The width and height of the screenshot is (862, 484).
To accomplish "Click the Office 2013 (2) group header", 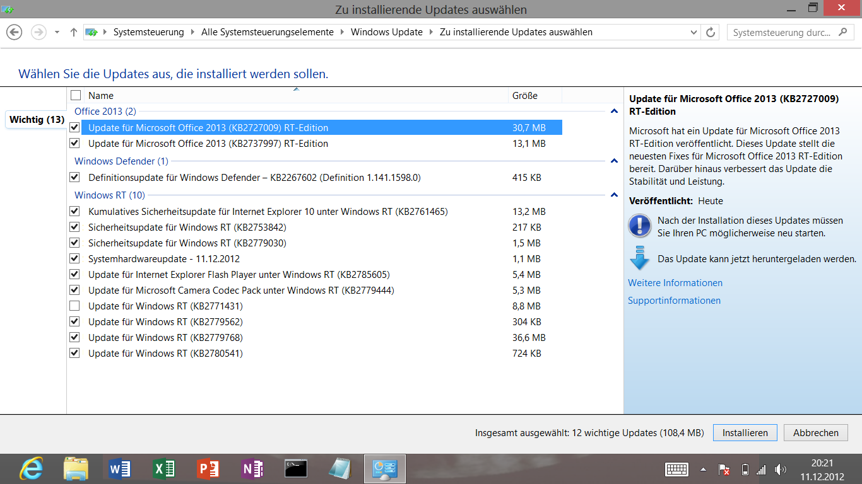I will [105, 112].
